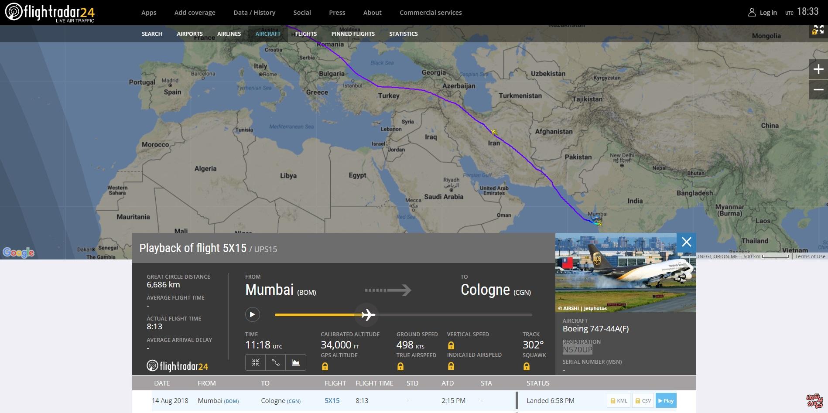The height and width of the screenshot is (413, 828).
Task: Click the center-on-aircraft icon under Time
Action: (x=256, y=362)
